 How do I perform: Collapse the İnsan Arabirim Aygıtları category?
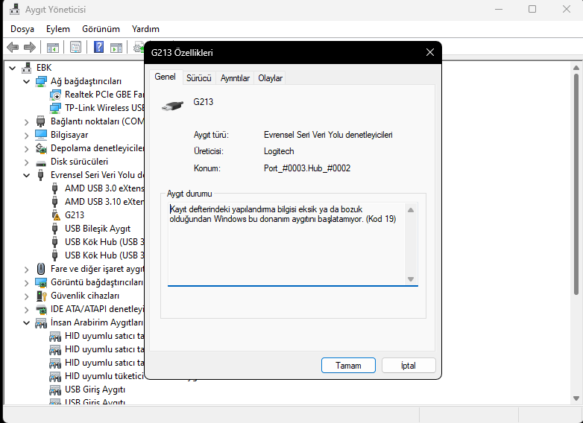[x=26, y=322]
